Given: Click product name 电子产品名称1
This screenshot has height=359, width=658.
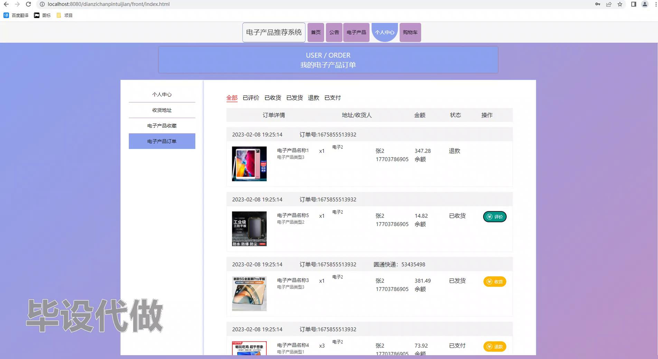Looking at the screenshot, I should pyautogui.click(x=293, y=151).
